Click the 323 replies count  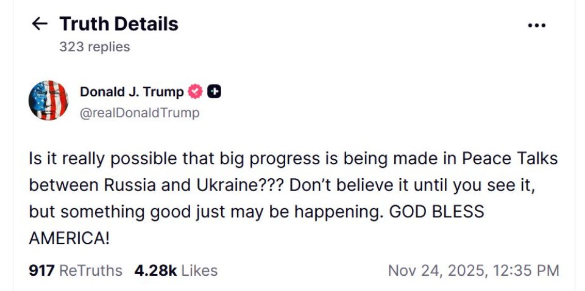(x=94, y=47)
